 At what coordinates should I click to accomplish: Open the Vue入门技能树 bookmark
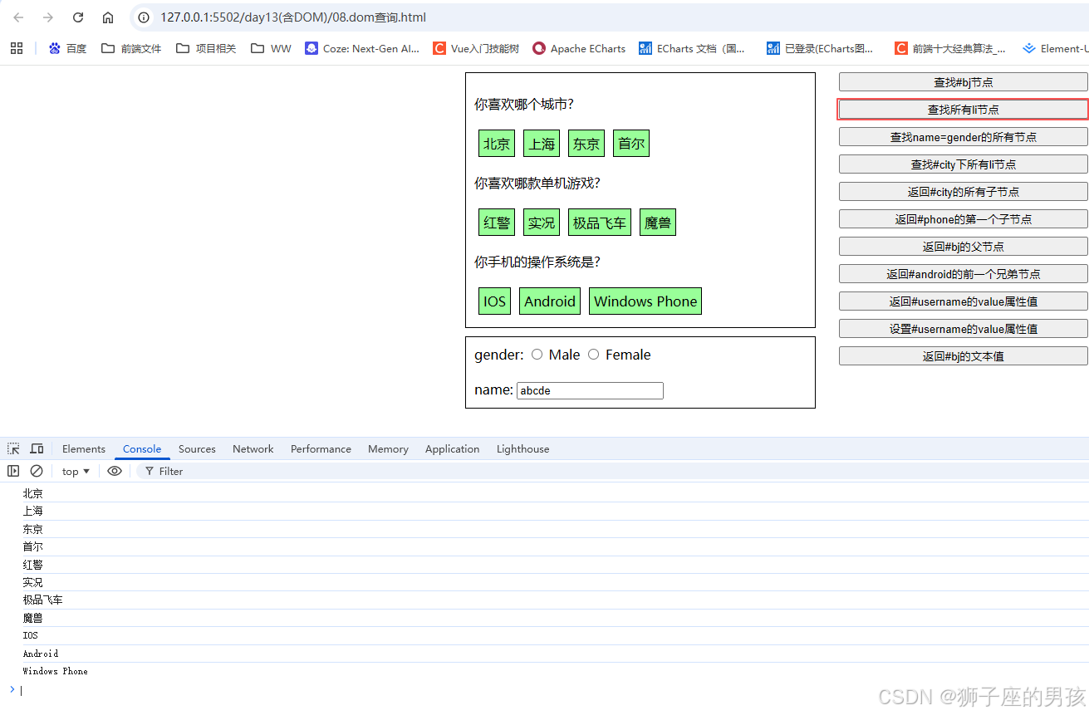476,48
